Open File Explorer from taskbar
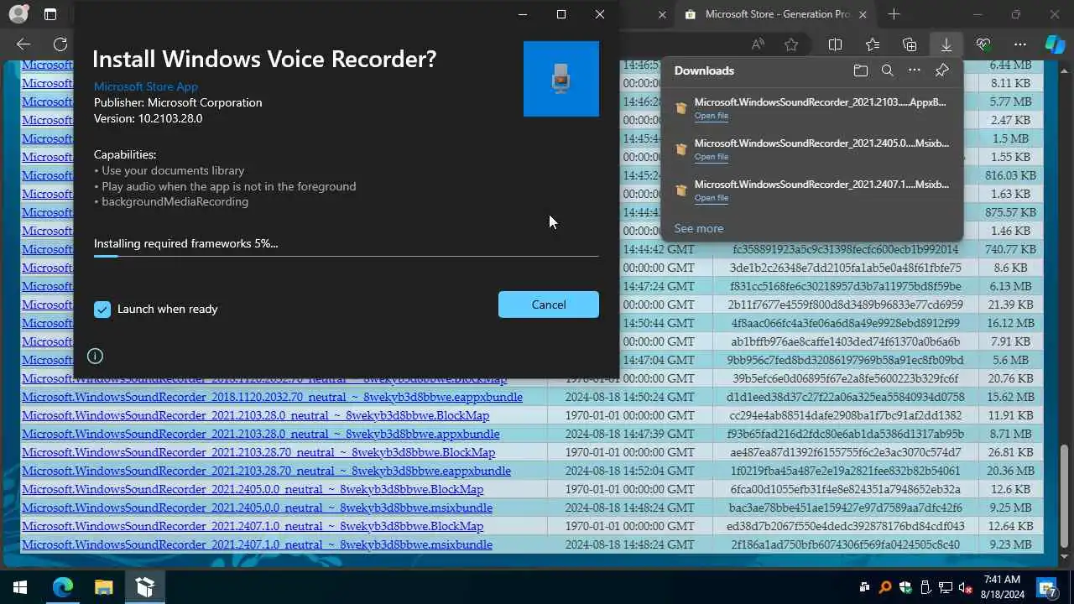1074x604 pixels. pos(103,587)
